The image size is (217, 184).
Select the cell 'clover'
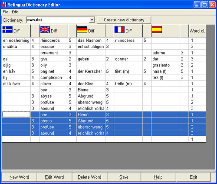coord(53,84)
